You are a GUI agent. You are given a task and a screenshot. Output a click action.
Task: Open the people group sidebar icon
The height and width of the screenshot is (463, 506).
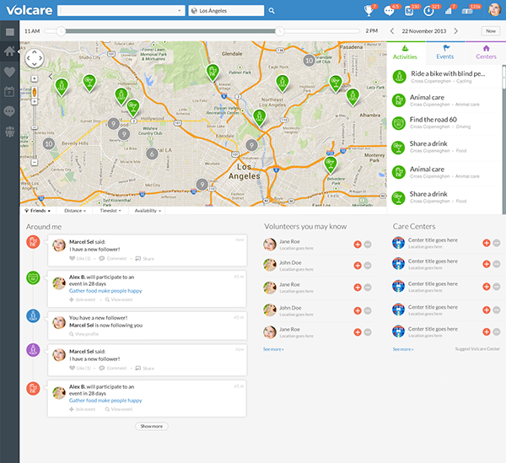[x=9, y=132]
